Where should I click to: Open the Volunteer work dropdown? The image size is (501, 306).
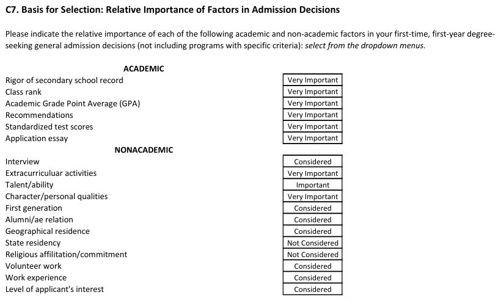(x=312, y=266)
